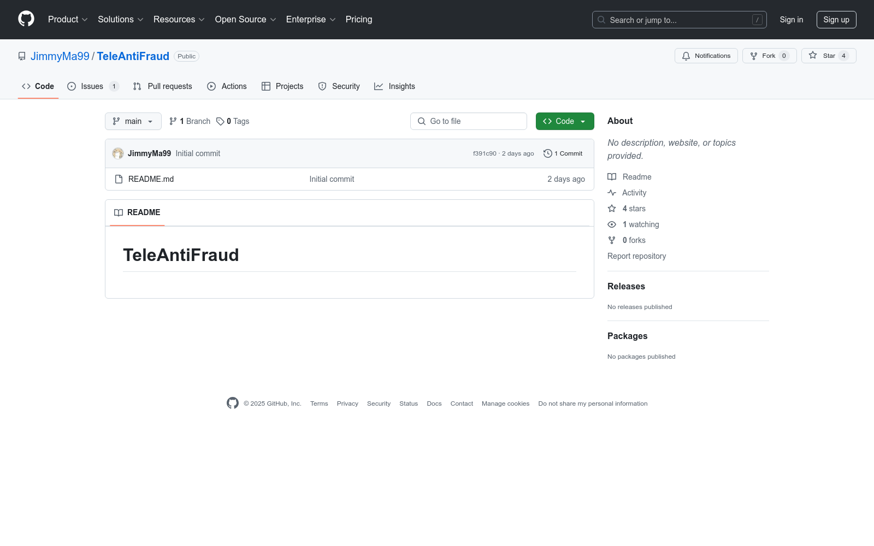Click JimmyMa99 avatar in commit row

[x=118, y=153]
